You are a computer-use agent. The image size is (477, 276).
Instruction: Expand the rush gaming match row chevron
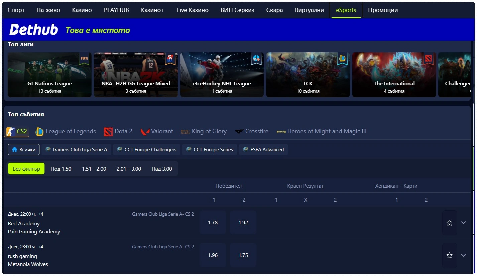(x=463, y=255)
